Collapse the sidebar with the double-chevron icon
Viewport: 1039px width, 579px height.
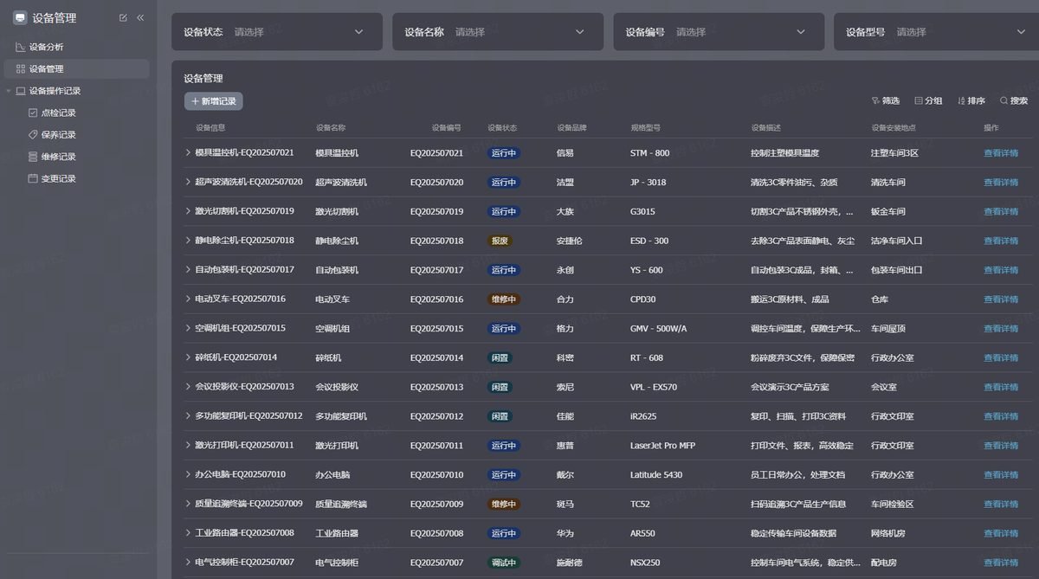point(140,17)
